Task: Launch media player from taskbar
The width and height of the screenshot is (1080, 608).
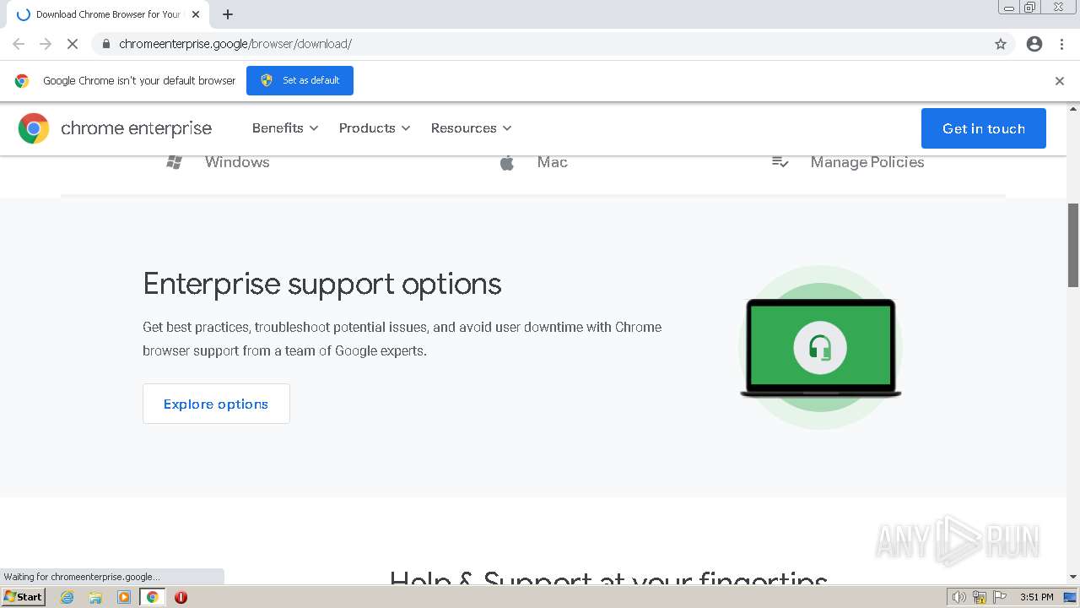Action: pos(124,597)
